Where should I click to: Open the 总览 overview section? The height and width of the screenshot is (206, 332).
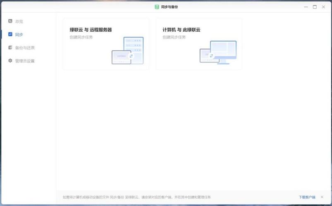pyautogui.click(x=19, y=21)
